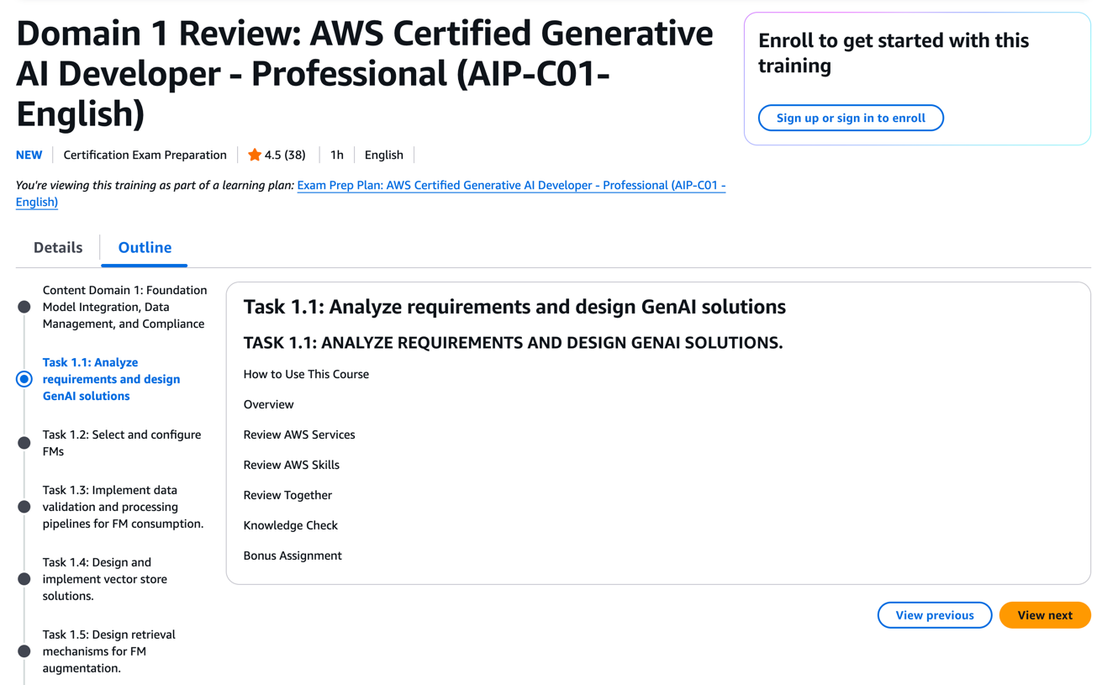Click the progress dot next to Task 1.5
This screenshot has height=685, width=1102.
24,651
